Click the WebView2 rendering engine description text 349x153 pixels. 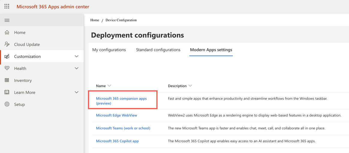(x=255, y=115)
